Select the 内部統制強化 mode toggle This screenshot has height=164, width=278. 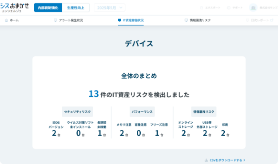coord(48,8)
